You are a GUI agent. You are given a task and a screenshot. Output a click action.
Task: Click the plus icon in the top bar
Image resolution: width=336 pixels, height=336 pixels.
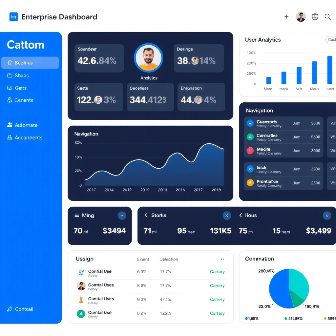click(286, 16)
